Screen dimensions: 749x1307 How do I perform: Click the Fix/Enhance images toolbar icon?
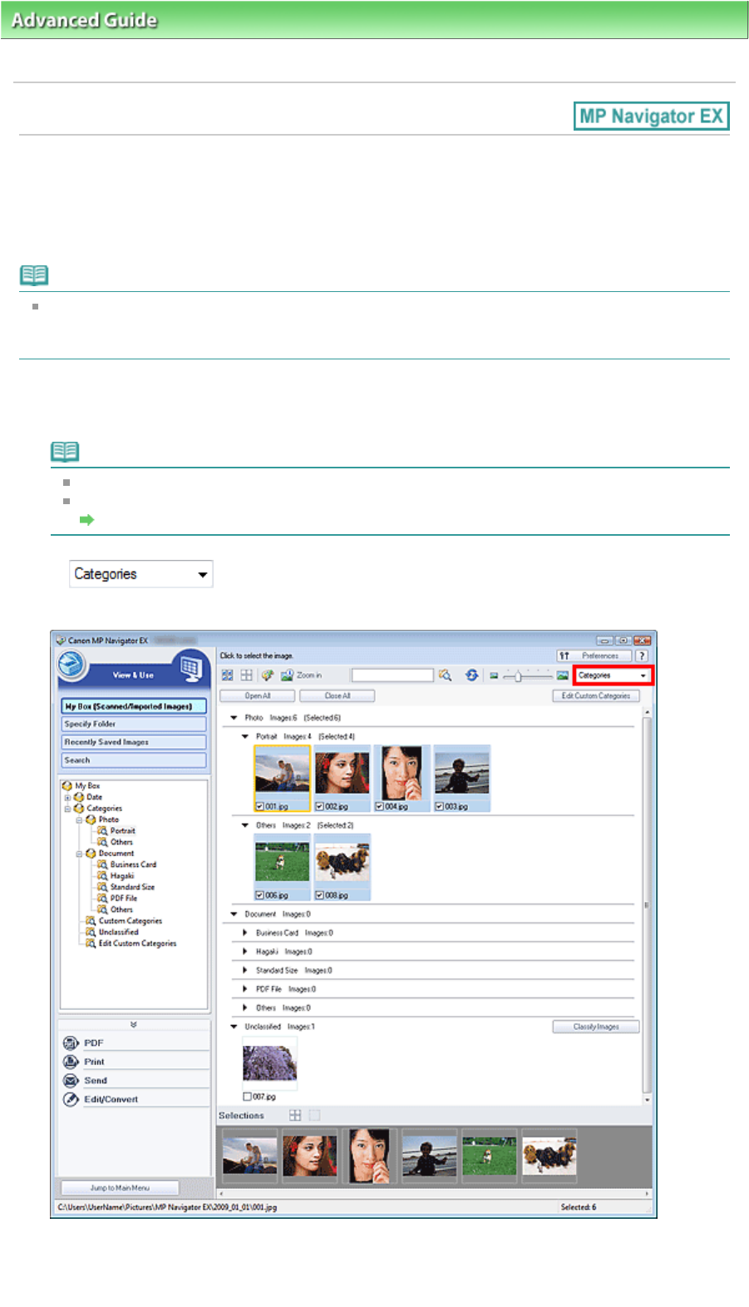[x=267, y=676]
